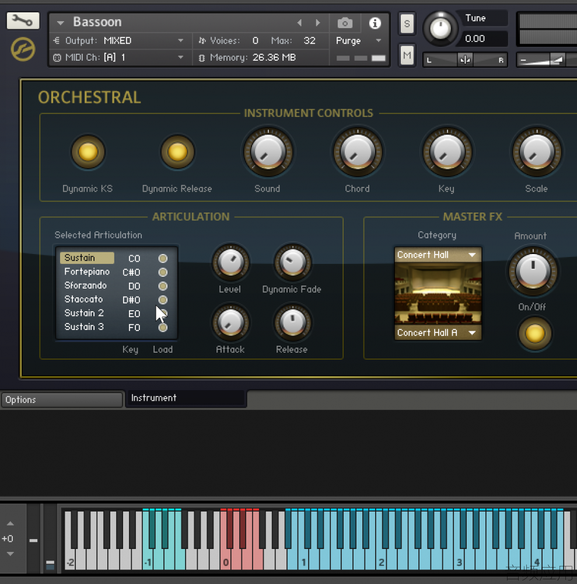
Task: Click the instrument volume slider
Action: (x=547, y=60)
